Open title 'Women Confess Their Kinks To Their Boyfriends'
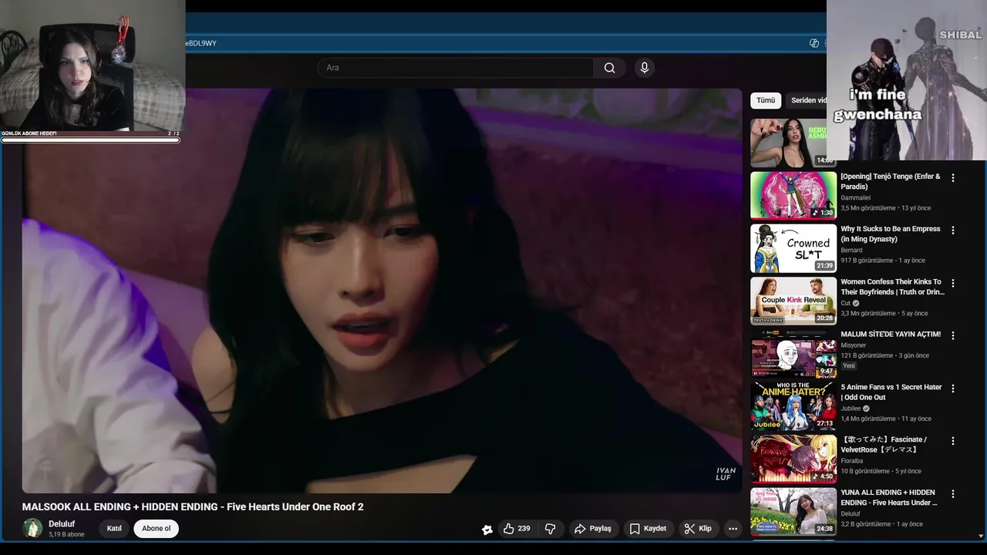 (x=892, y=287)
